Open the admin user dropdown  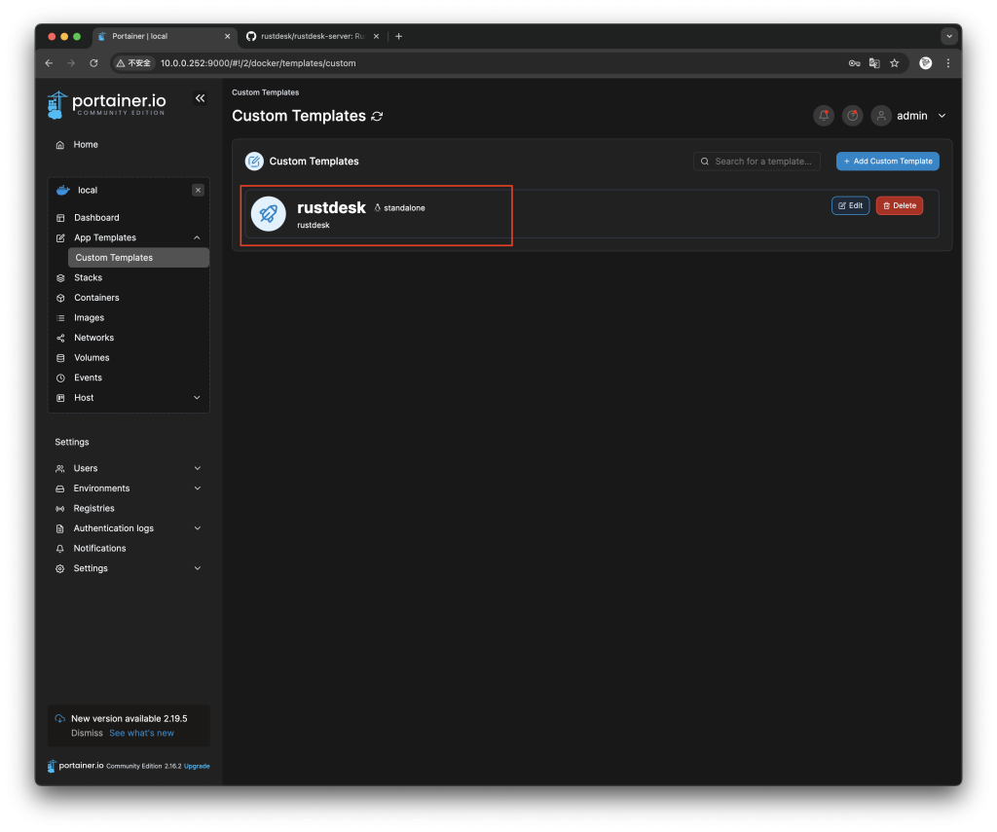(910, 116)
